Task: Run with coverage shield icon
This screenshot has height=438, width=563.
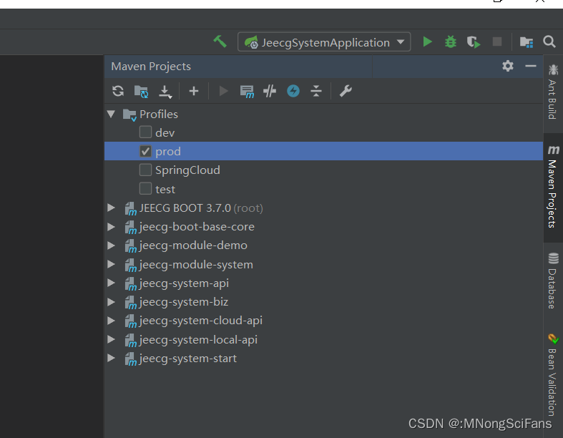Action: click(x=474, y=42)
